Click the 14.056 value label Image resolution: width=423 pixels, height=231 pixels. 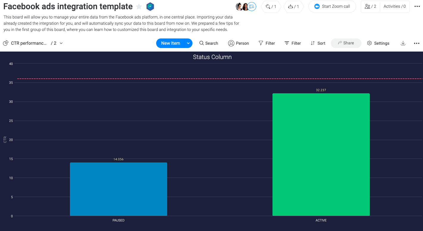click(x=118, y=159)
